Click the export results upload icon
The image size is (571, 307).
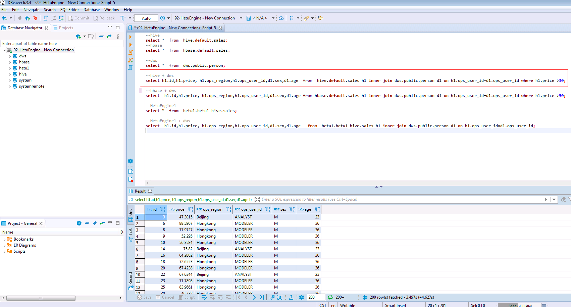pos(291,297)
